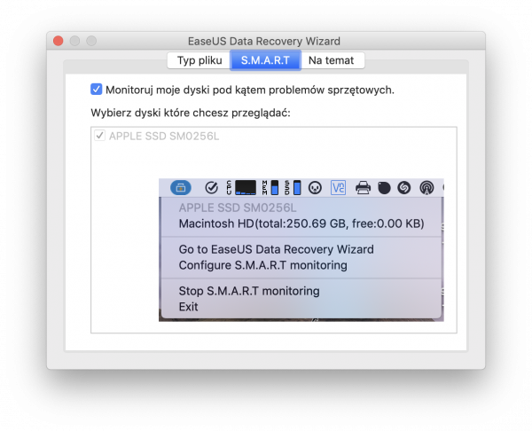Open the Na temat tab

click(331, 60)
